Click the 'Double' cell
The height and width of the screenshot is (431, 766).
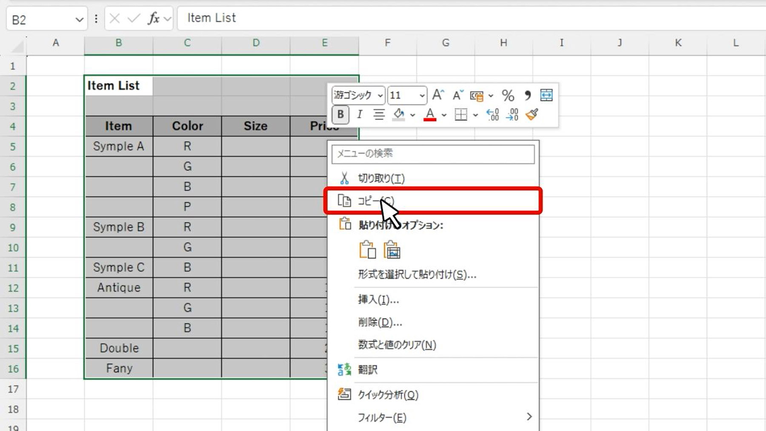119,348
